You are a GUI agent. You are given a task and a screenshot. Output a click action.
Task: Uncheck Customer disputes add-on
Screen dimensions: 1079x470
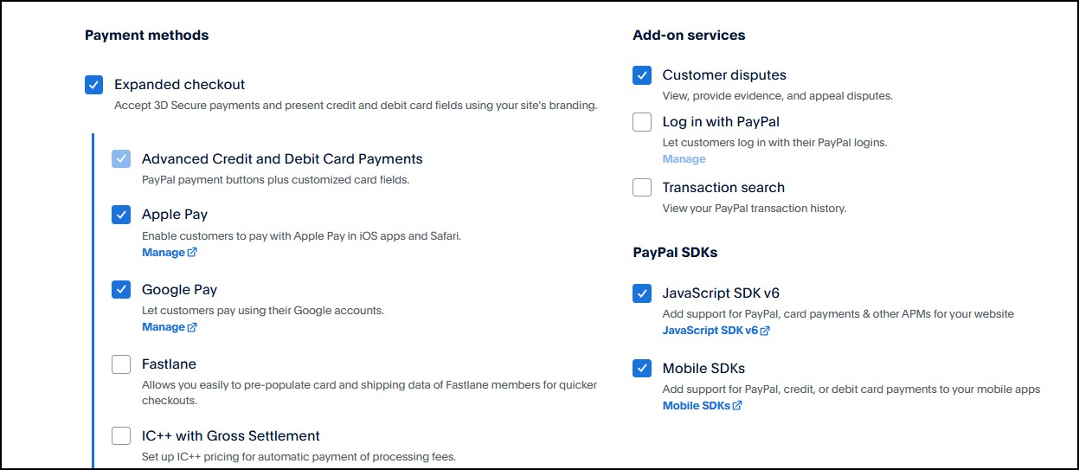642,75
